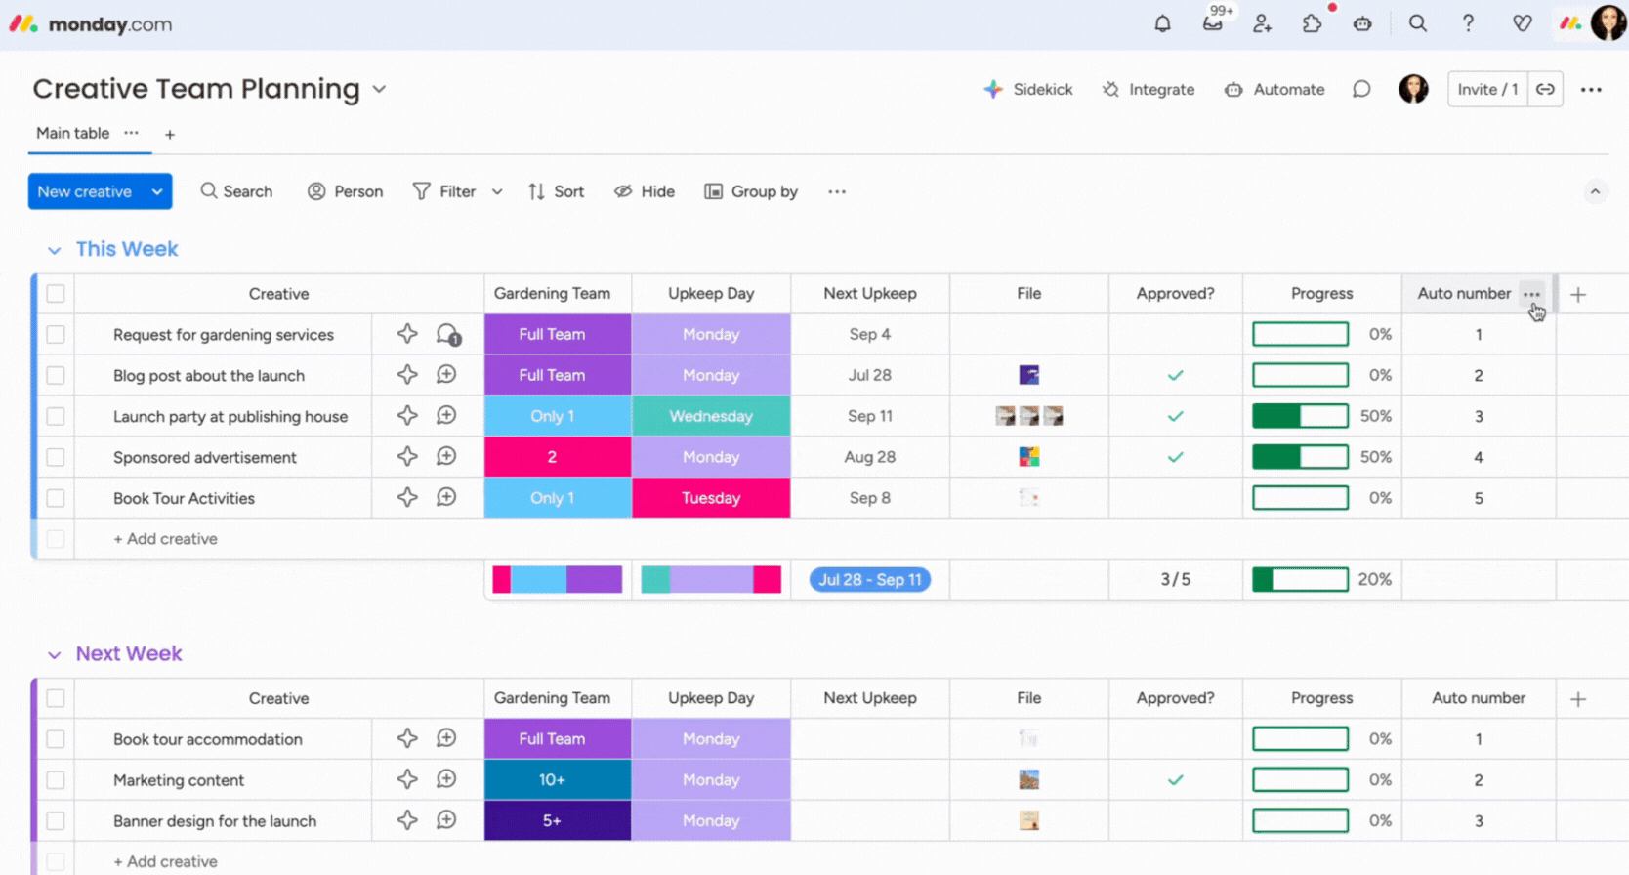Select the Marketing content row checkbox

(56, 780)
